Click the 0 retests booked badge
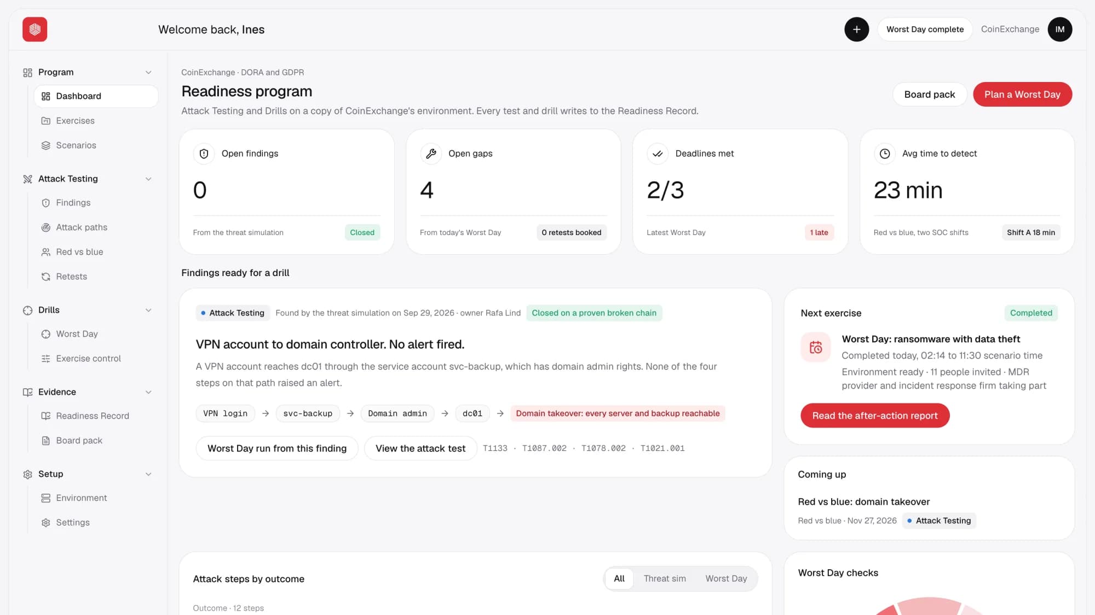Image resolution: width=1095 pixels, height=615 pixels. coord(572,232)
